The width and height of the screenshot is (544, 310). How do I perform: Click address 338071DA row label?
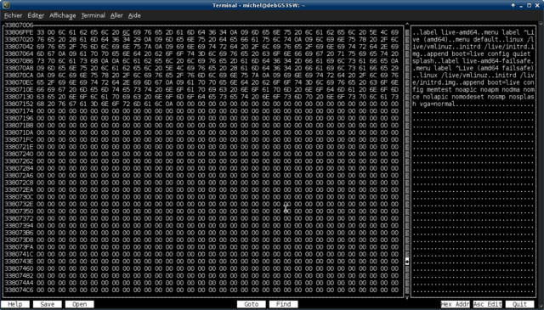point(19,132)
